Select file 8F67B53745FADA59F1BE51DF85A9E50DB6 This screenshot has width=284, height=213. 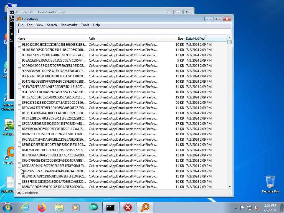(x=54, y=140)
